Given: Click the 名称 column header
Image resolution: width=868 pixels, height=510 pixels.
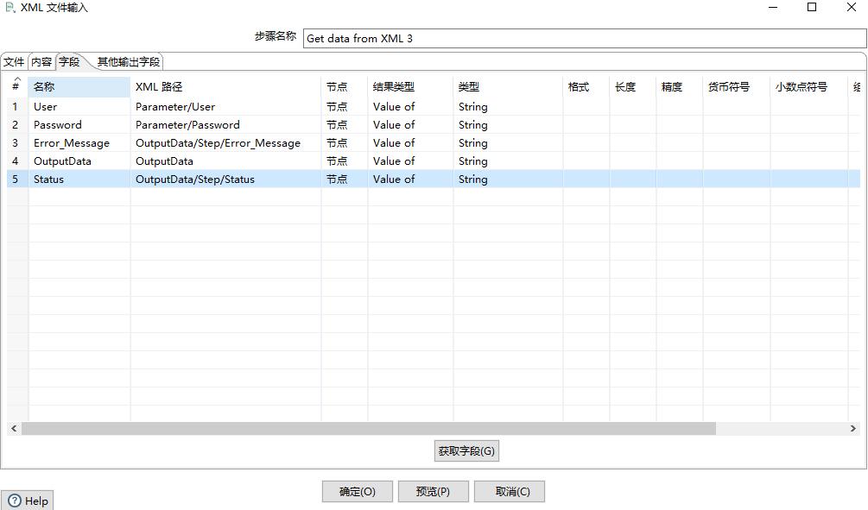Looking at the screenshot, I should pos(42,86).
